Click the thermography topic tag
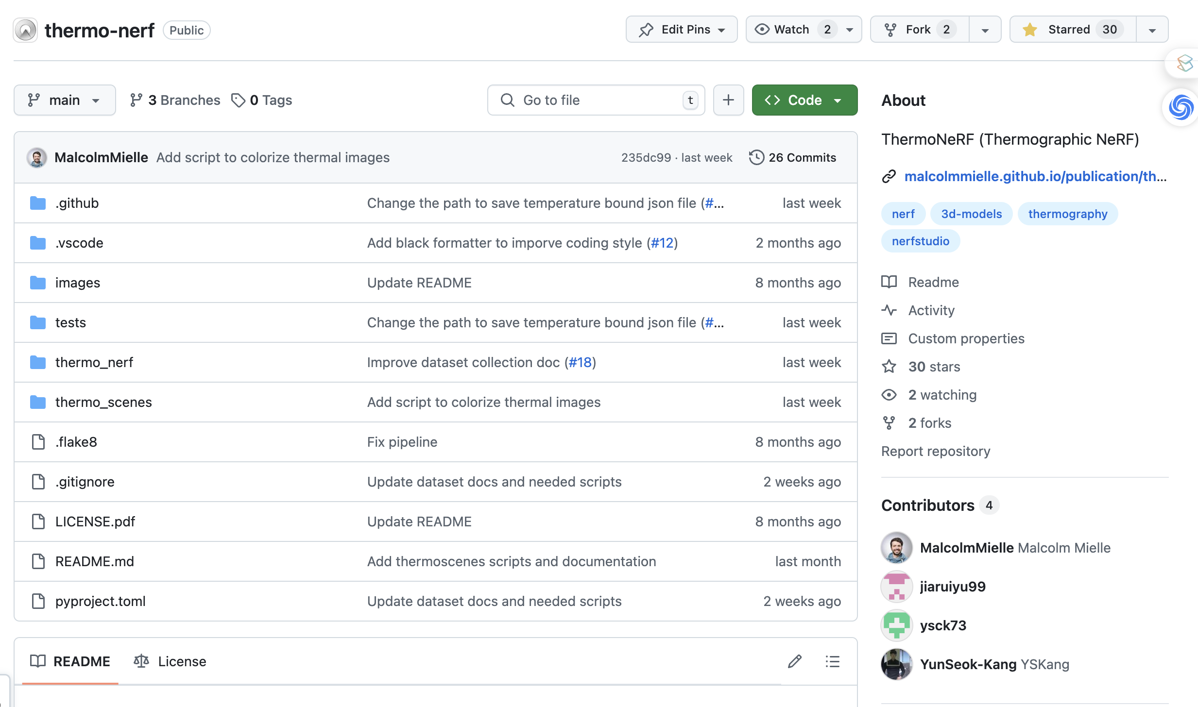Viewport: 1198px width, 707px height. tap(1067, 214)
